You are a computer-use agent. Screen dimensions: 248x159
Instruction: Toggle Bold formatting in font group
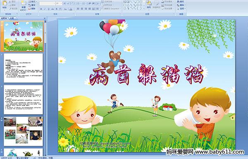(41, 9)
